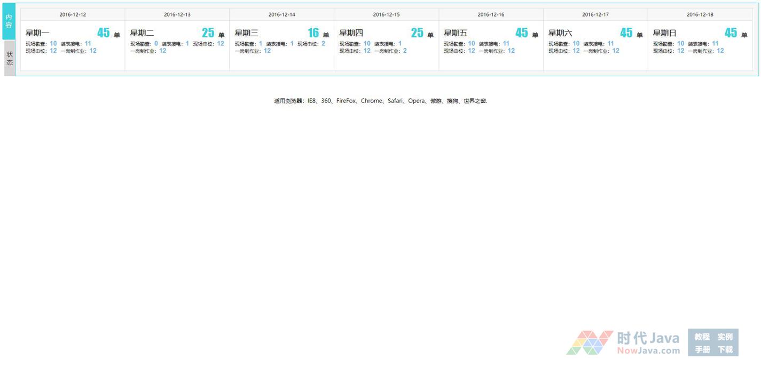
Task: Open the 星期二 day card title
Action: (x=142, y=33)
